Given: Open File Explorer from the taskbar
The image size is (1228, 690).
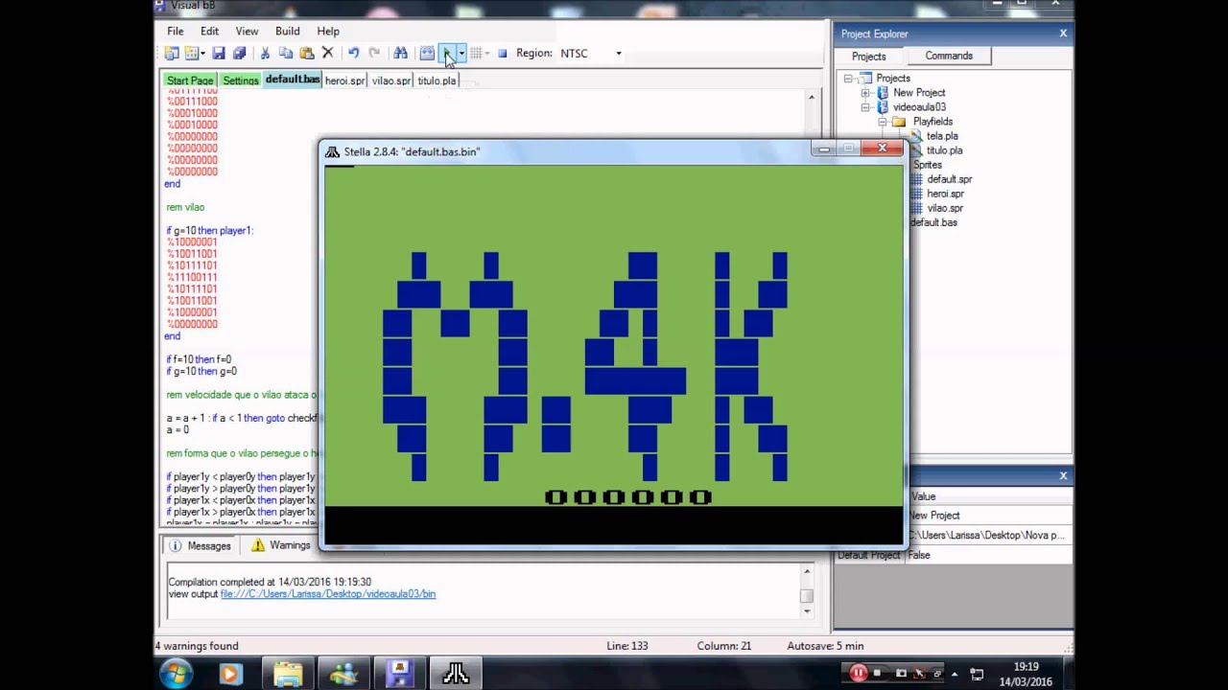Looking at the screenshot, I should [288, 674].
